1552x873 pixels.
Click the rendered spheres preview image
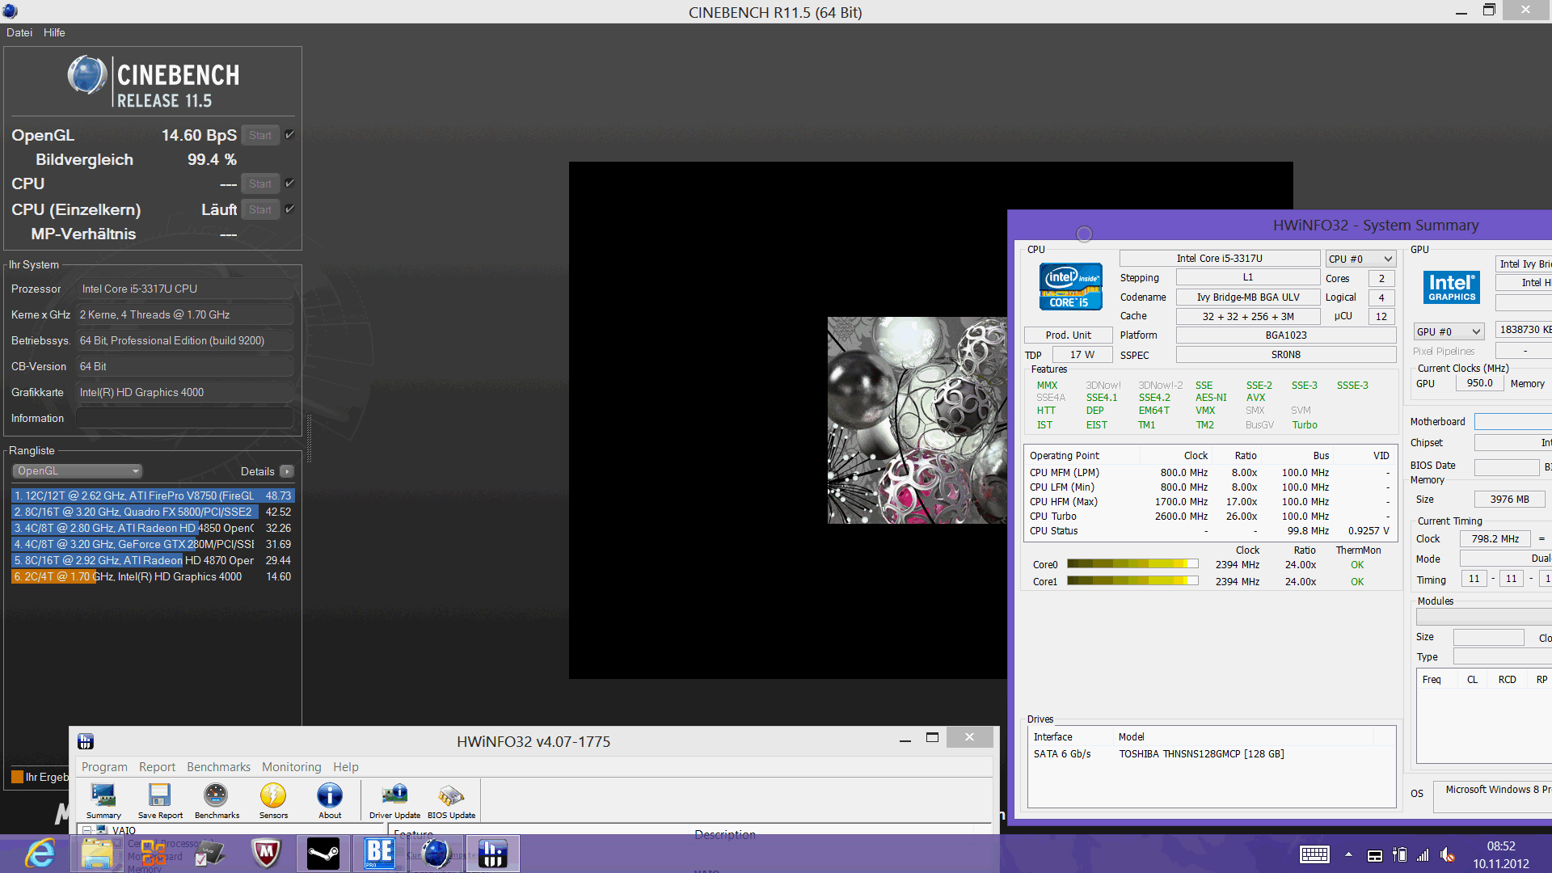click(x=917, y=420)
